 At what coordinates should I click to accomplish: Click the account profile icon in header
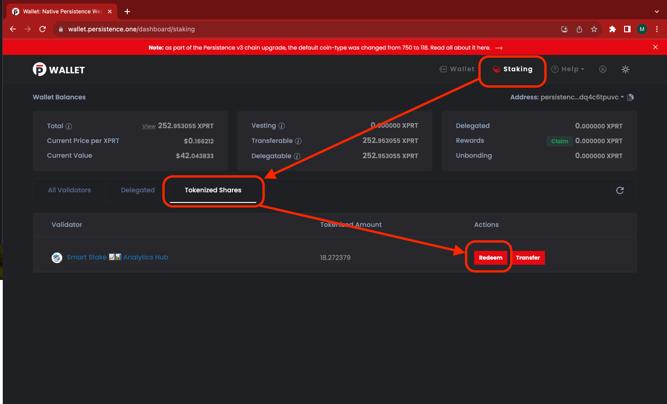602,69
